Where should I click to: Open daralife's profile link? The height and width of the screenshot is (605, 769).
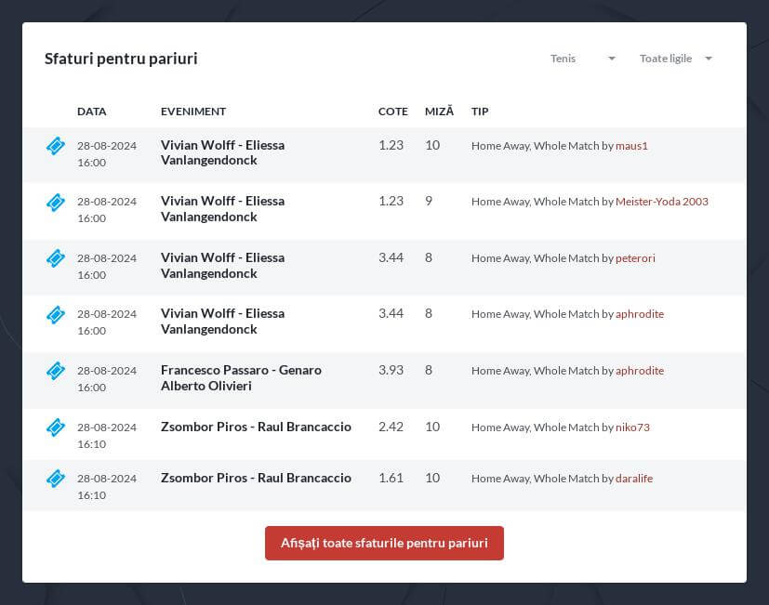point(634,478)
